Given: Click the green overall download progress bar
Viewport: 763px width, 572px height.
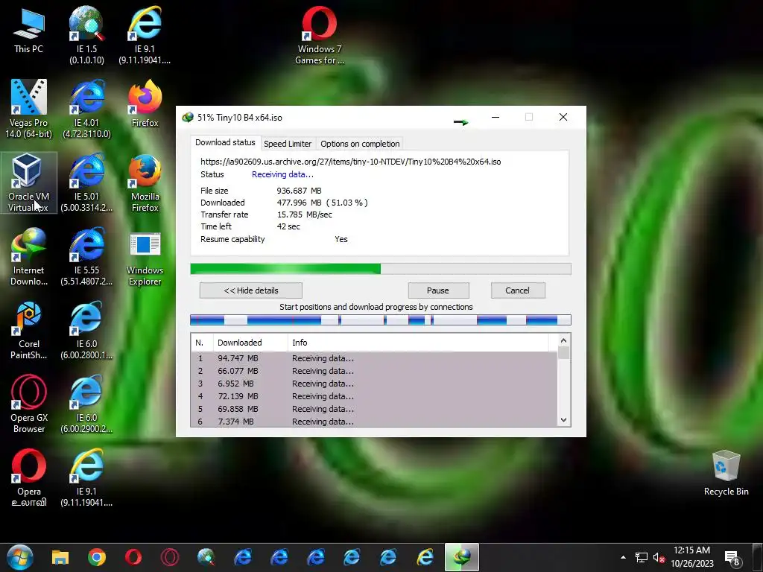Looking at the screenshot, I should [x=380, y=269].
